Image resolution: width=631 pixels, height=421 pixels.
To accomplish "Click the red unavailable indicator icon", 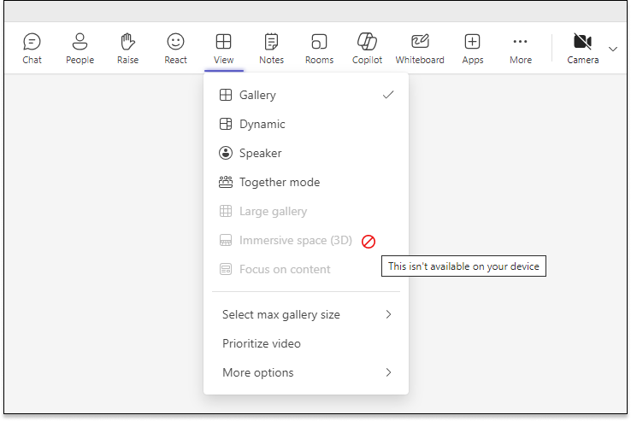I will click(x=369, y=242).
